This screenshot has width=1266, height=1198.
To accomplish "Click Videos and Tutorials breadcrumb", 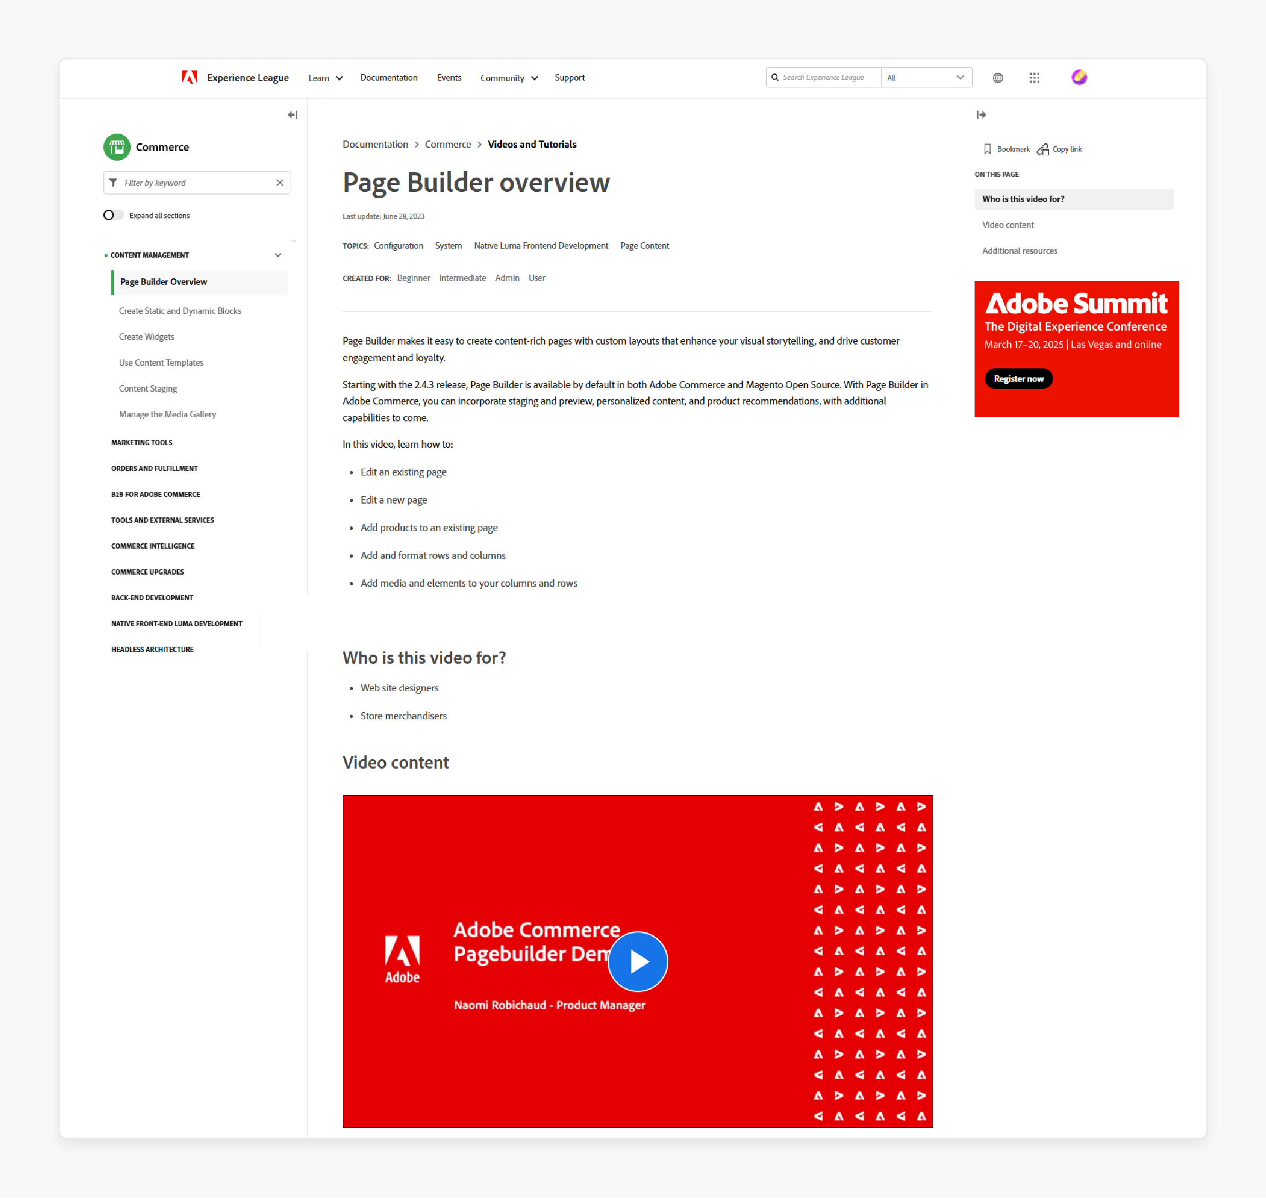I will tap(532, 144).
